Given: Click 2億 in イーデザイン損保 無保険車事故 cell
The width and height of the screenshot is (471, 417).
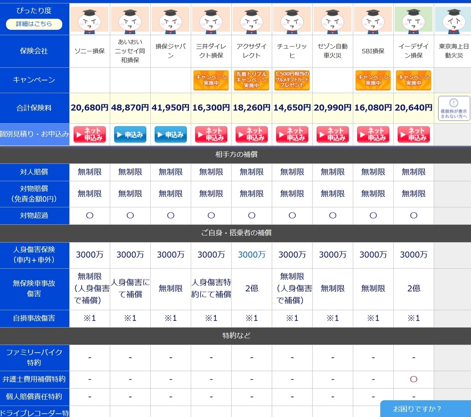Looking at the screenshot, I should click(x=413, y=289).
